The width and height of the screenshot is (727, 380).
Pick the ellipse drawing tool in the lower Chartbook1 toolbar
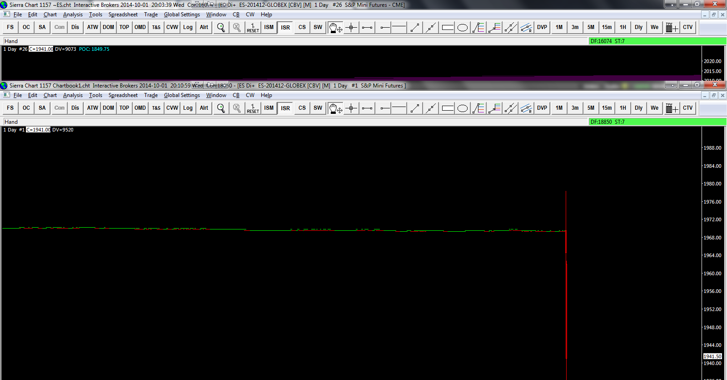(463, 108)
